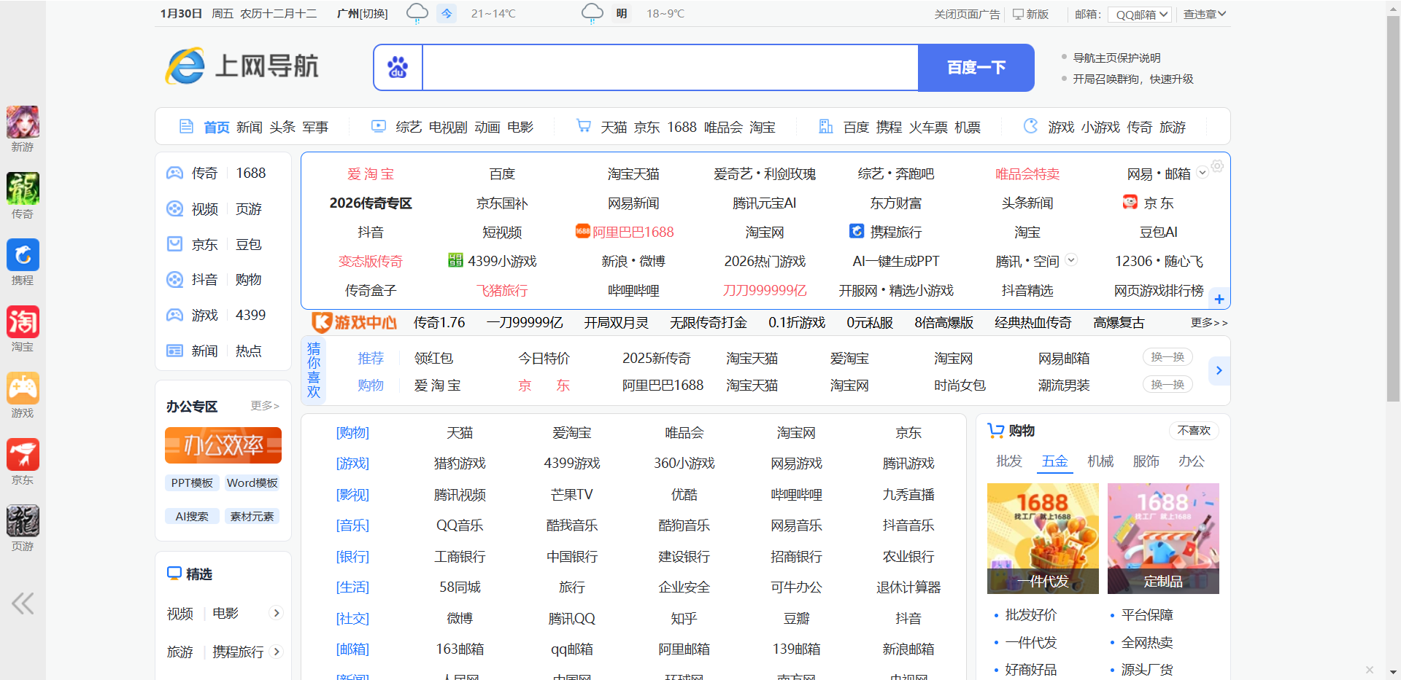The width and height of the screenshot is (1401, 680).
Task: Switch to the 机械 tab in 购物
Action: click(1100, 461)
